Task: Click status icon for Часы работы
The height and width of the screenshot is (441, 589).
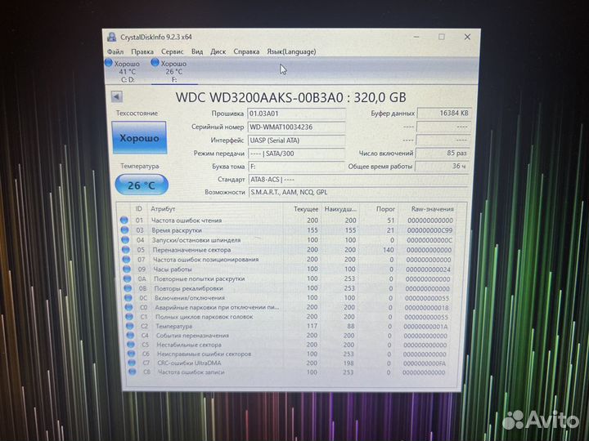Action: (127, 269)
